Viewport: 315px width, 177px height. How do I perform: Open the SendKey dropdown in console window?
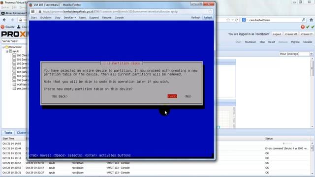pos(70,18)
